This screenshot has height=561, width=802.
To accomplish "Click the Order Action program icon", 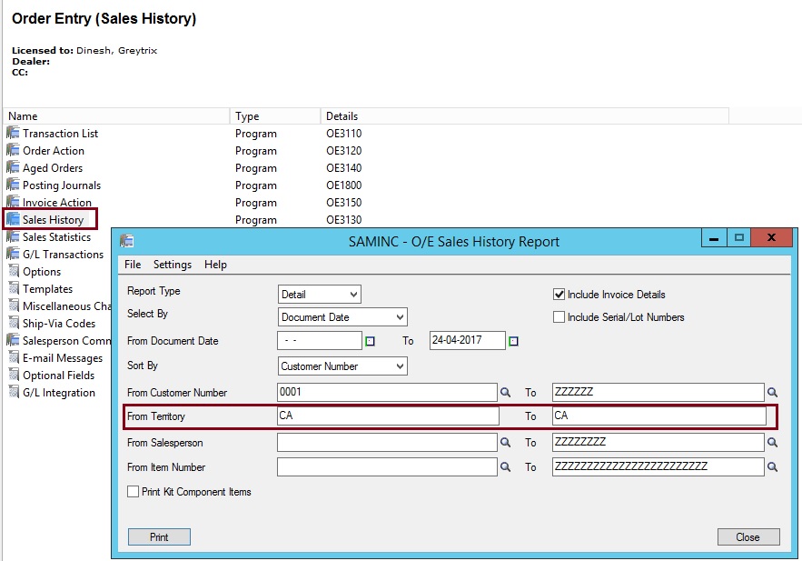I will (x=13, y=151).
